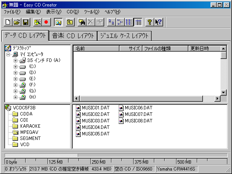The width and height of the screenshot is (232, 174).
Task: Click the Open file toolbar icon
Action: pyautogui.click(x=17, y=22)
